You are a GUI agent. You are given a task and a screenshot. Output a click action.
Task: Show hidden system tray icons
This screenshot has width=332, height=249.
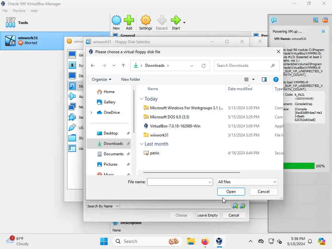pyautogui.click(x=251, y=241)
